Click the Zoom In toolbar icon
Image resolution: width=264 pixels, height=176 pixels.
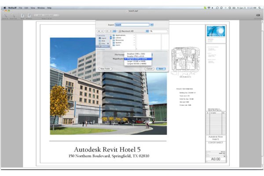(5, 16)
